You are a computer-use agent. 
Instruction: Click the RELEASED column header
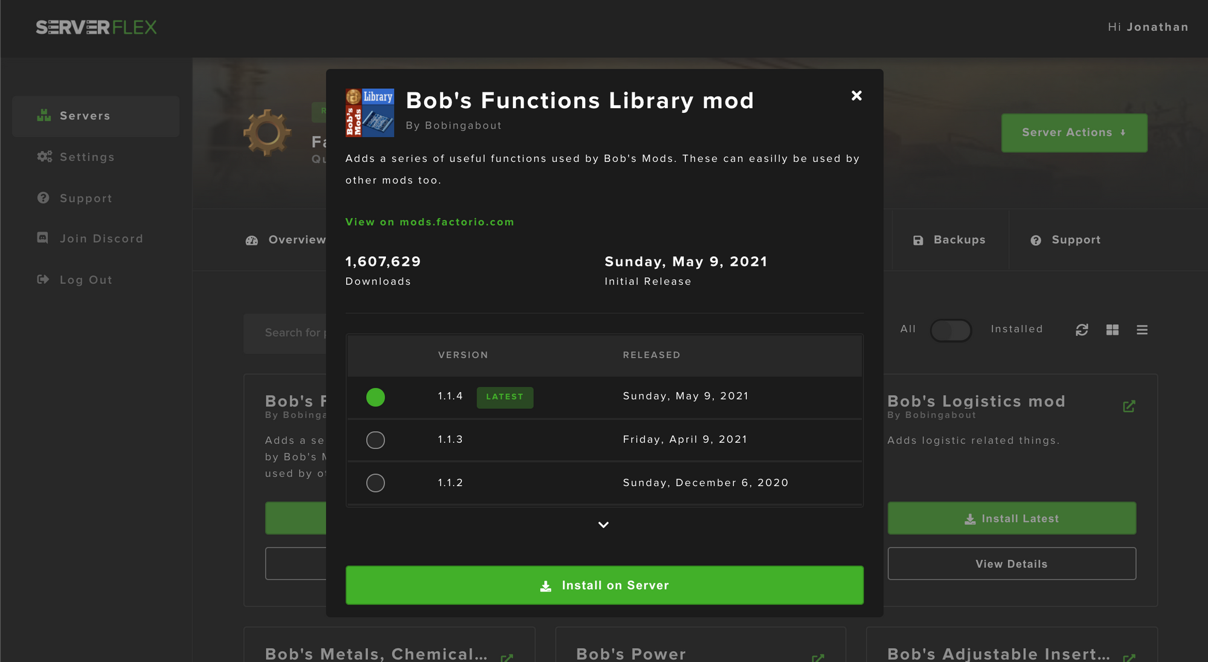click(652, 355)
